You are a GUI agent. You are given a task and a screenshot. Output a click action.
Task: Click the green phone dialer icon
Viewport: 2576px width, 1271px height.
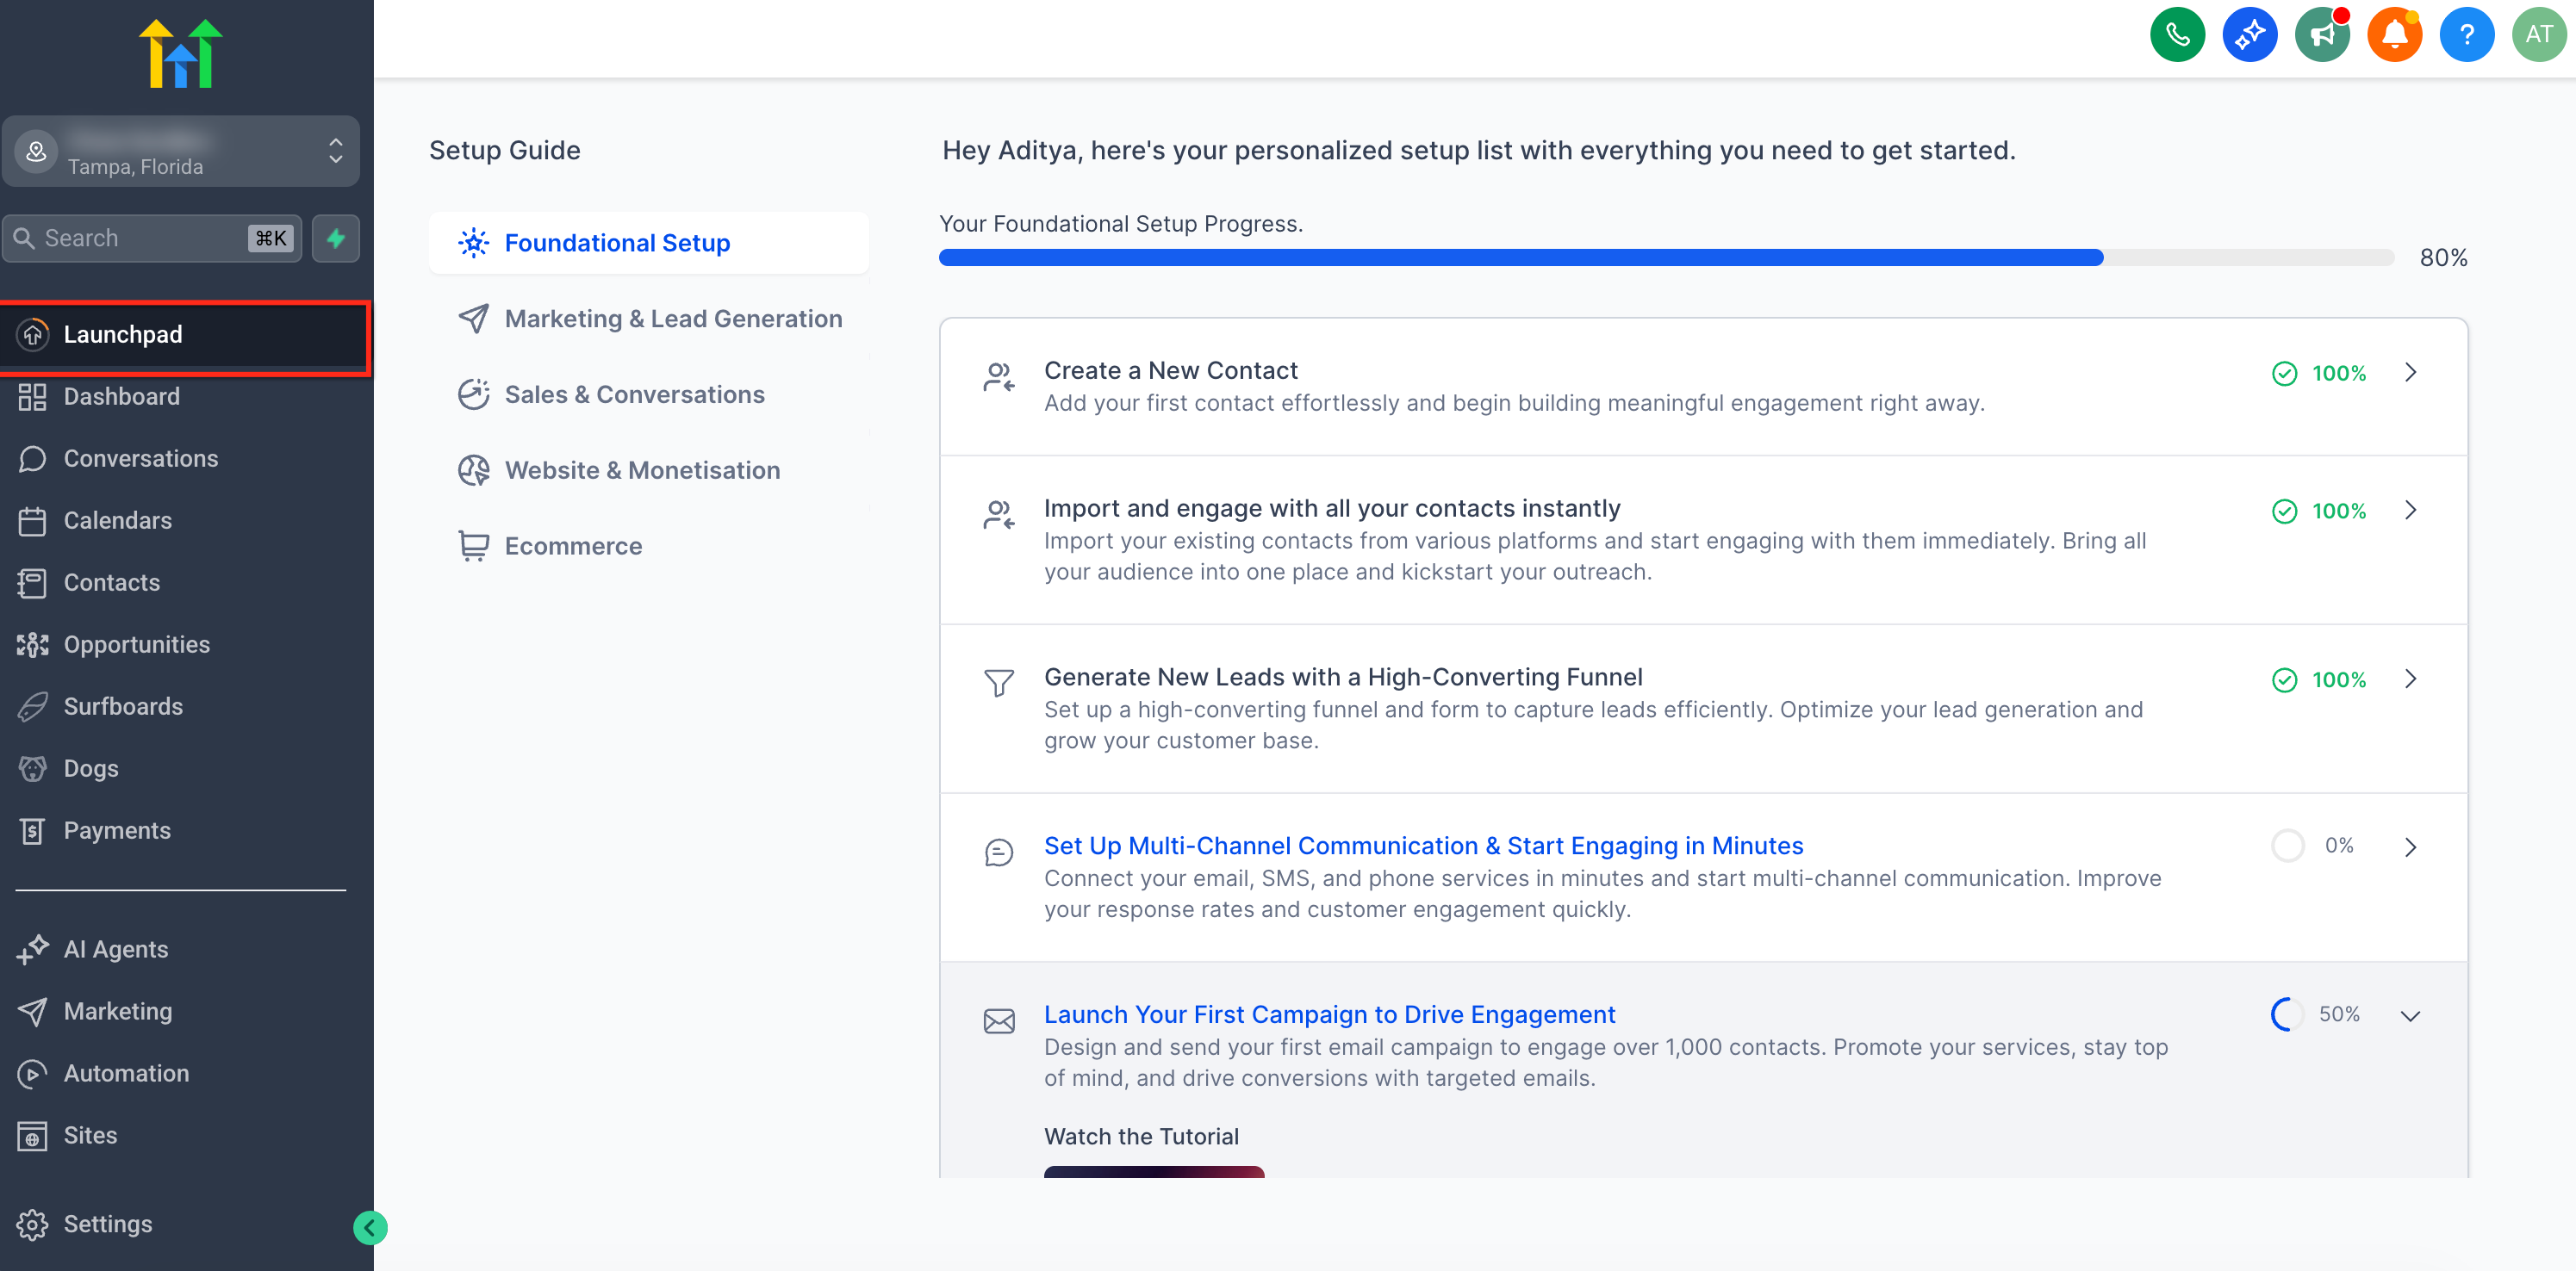click(2177, 35)
